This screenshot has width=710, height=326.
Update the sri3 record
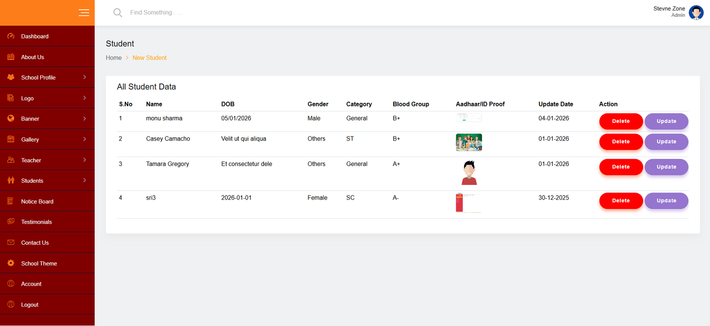(666, 200)
